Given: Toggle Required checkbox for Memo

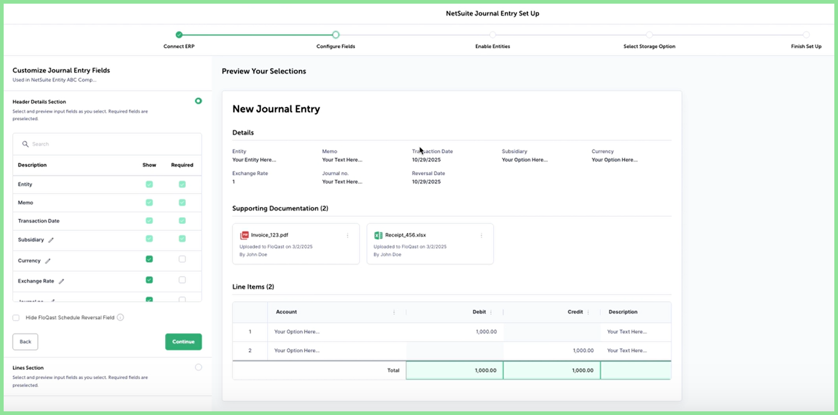Looking at the screenshot, I should [182, 202].
